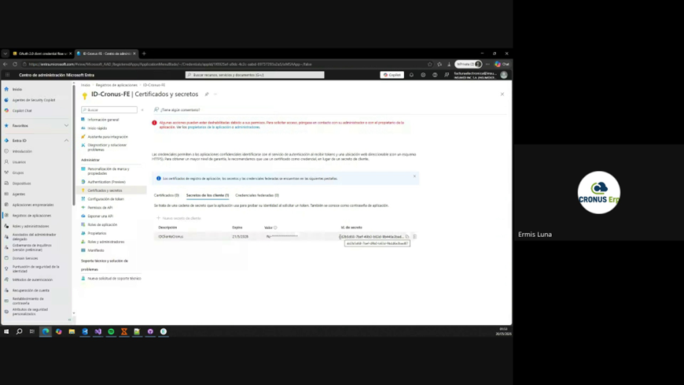Switch to Credenciales federadas (0) tab
The height and width of the screenshot is (385, 684).
pos(257,195)
